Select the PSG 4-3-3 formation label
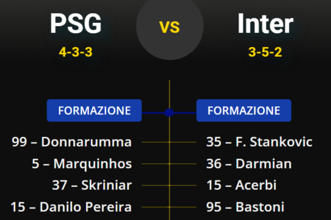The height and width of the screenshot is (220, 331). tap(76, 52)
